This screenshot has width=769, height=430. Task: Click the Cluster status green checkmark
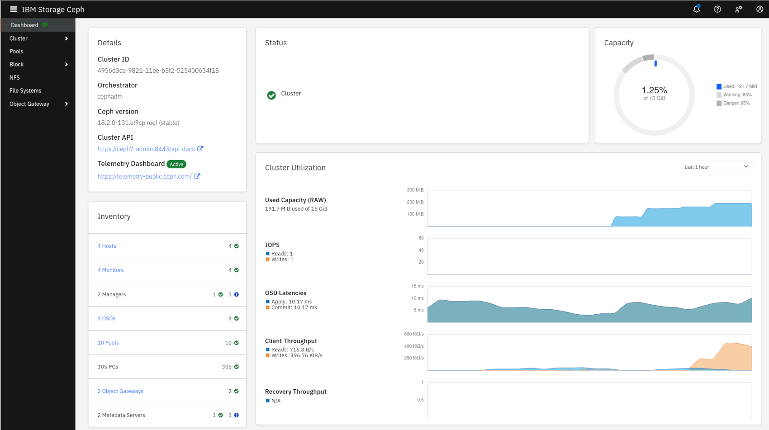(x=271, y=95)
